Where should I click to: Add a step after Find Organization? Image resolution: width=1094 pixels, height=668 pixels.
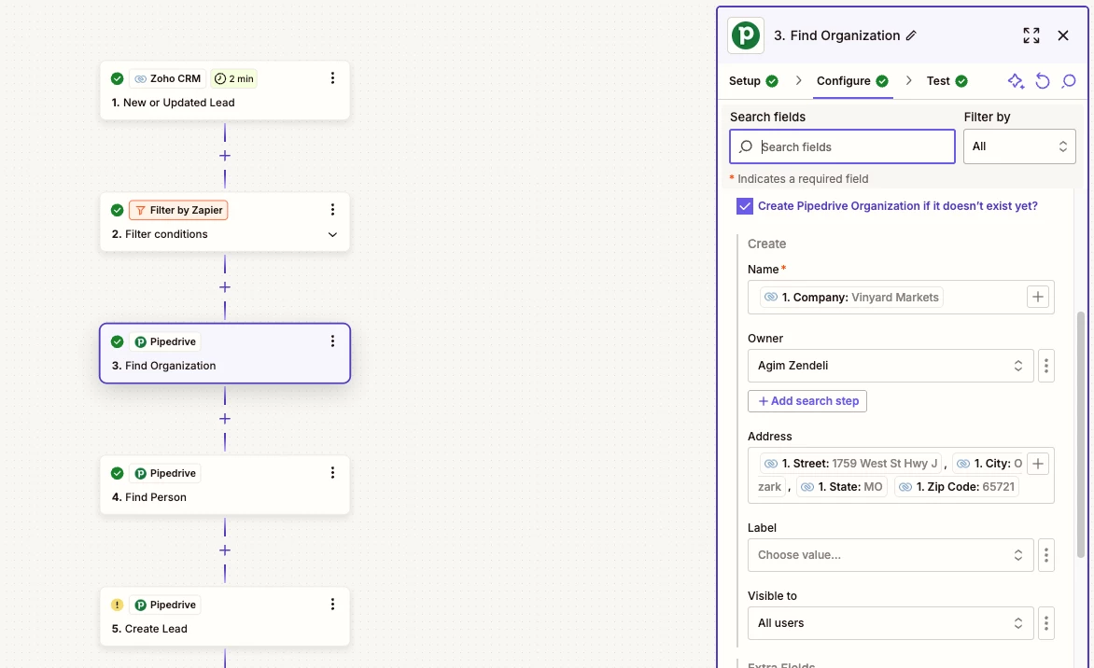click(225, 419)
